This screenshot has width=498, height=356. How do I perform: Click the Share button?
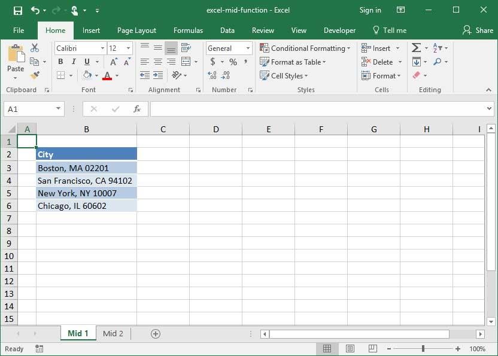click(478, 31)
